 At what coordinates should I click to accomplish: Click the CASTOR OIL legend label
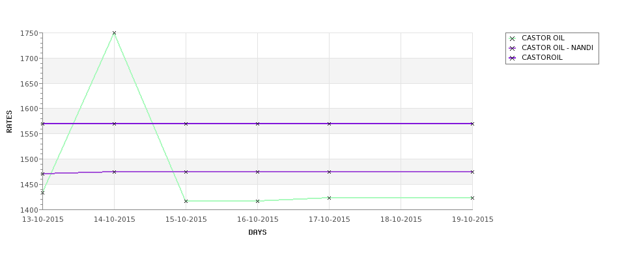[543, 38]
